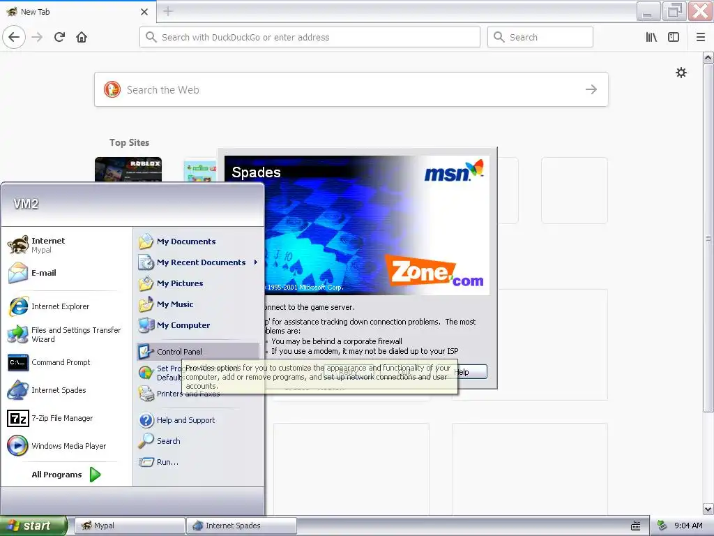Reload the current page
714x536 pixels.
coord(59,37)
